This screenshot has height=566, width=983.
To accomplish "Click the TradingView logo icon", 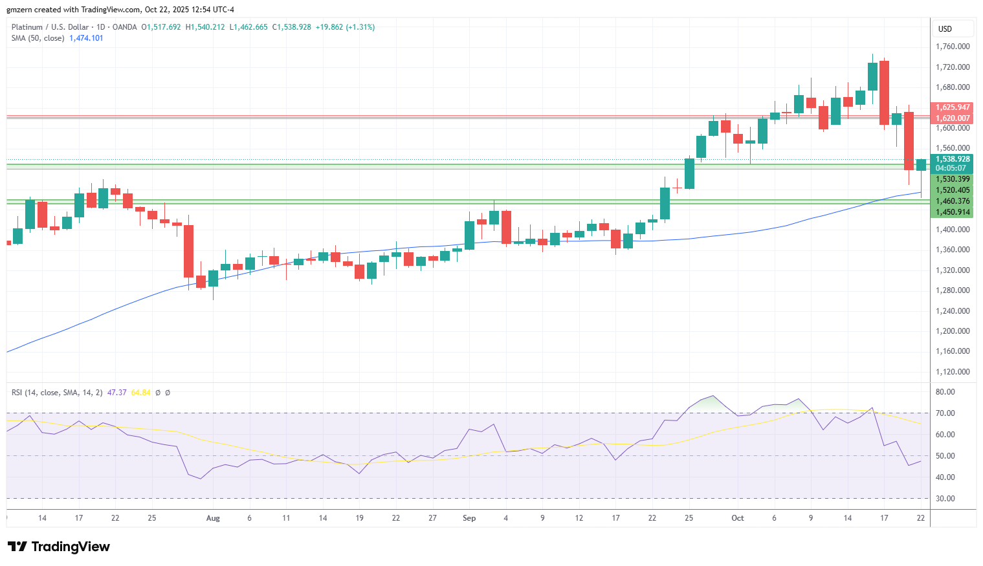I will pyautogui.click(x=17, y=547).
